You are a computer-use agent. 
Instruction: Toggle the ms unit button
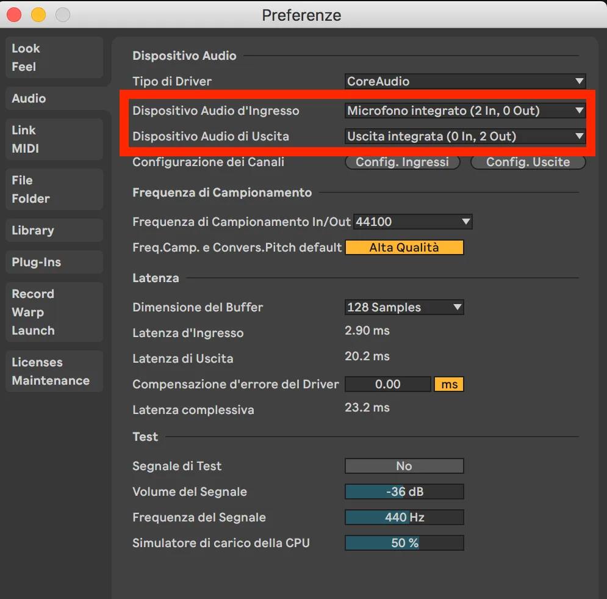(x=449, y=384)
